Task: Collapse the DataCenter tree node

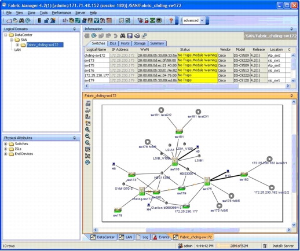Action: (x=6, y=35)
